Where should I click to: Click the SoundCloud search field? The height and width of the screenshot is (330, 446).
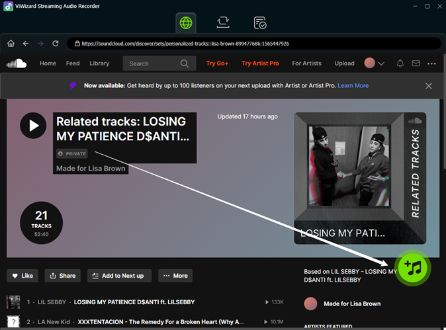coord(154,63)
